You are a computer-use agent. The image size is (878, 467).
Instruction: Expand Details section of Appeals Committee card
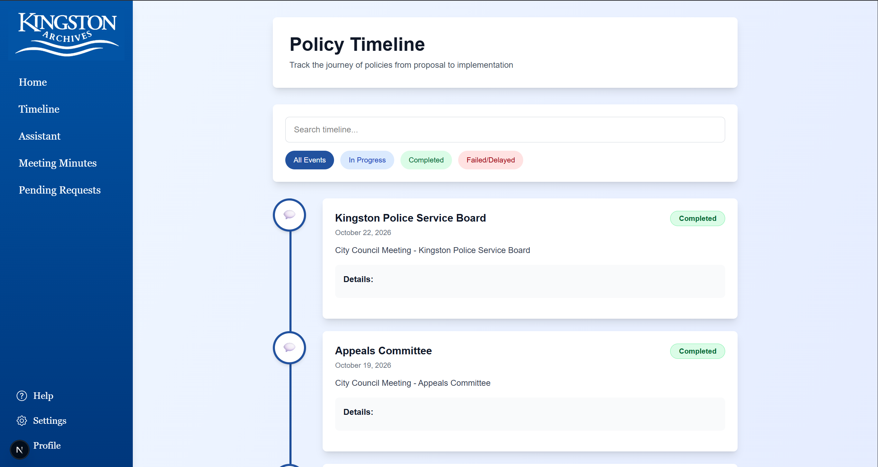(x=358, y=412)
